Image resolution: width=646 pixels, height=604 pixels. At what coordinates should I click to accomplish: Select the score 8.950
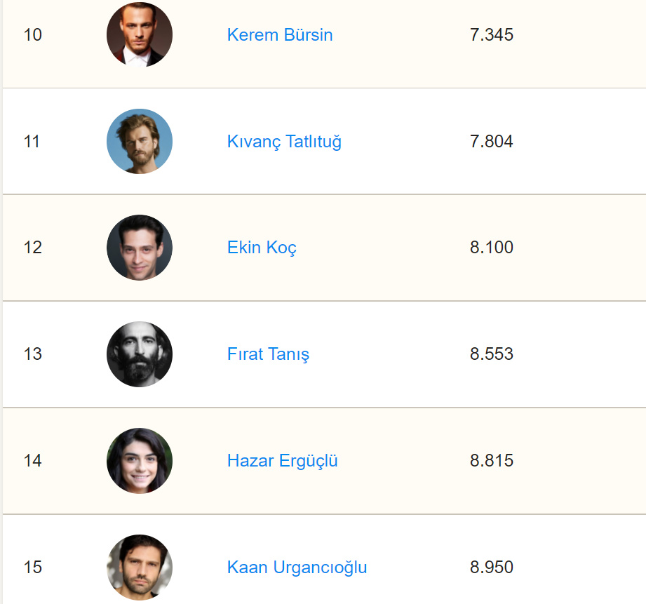(492, 567)
